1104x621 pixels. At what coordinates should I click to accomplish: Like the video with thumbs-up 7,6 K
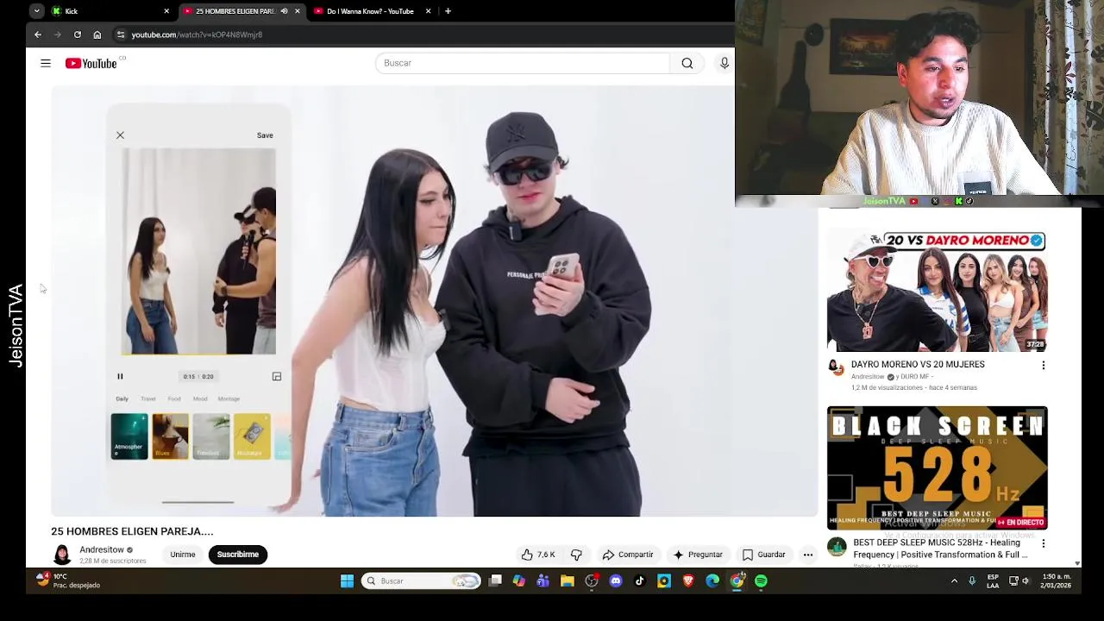(x=538, y=555)
